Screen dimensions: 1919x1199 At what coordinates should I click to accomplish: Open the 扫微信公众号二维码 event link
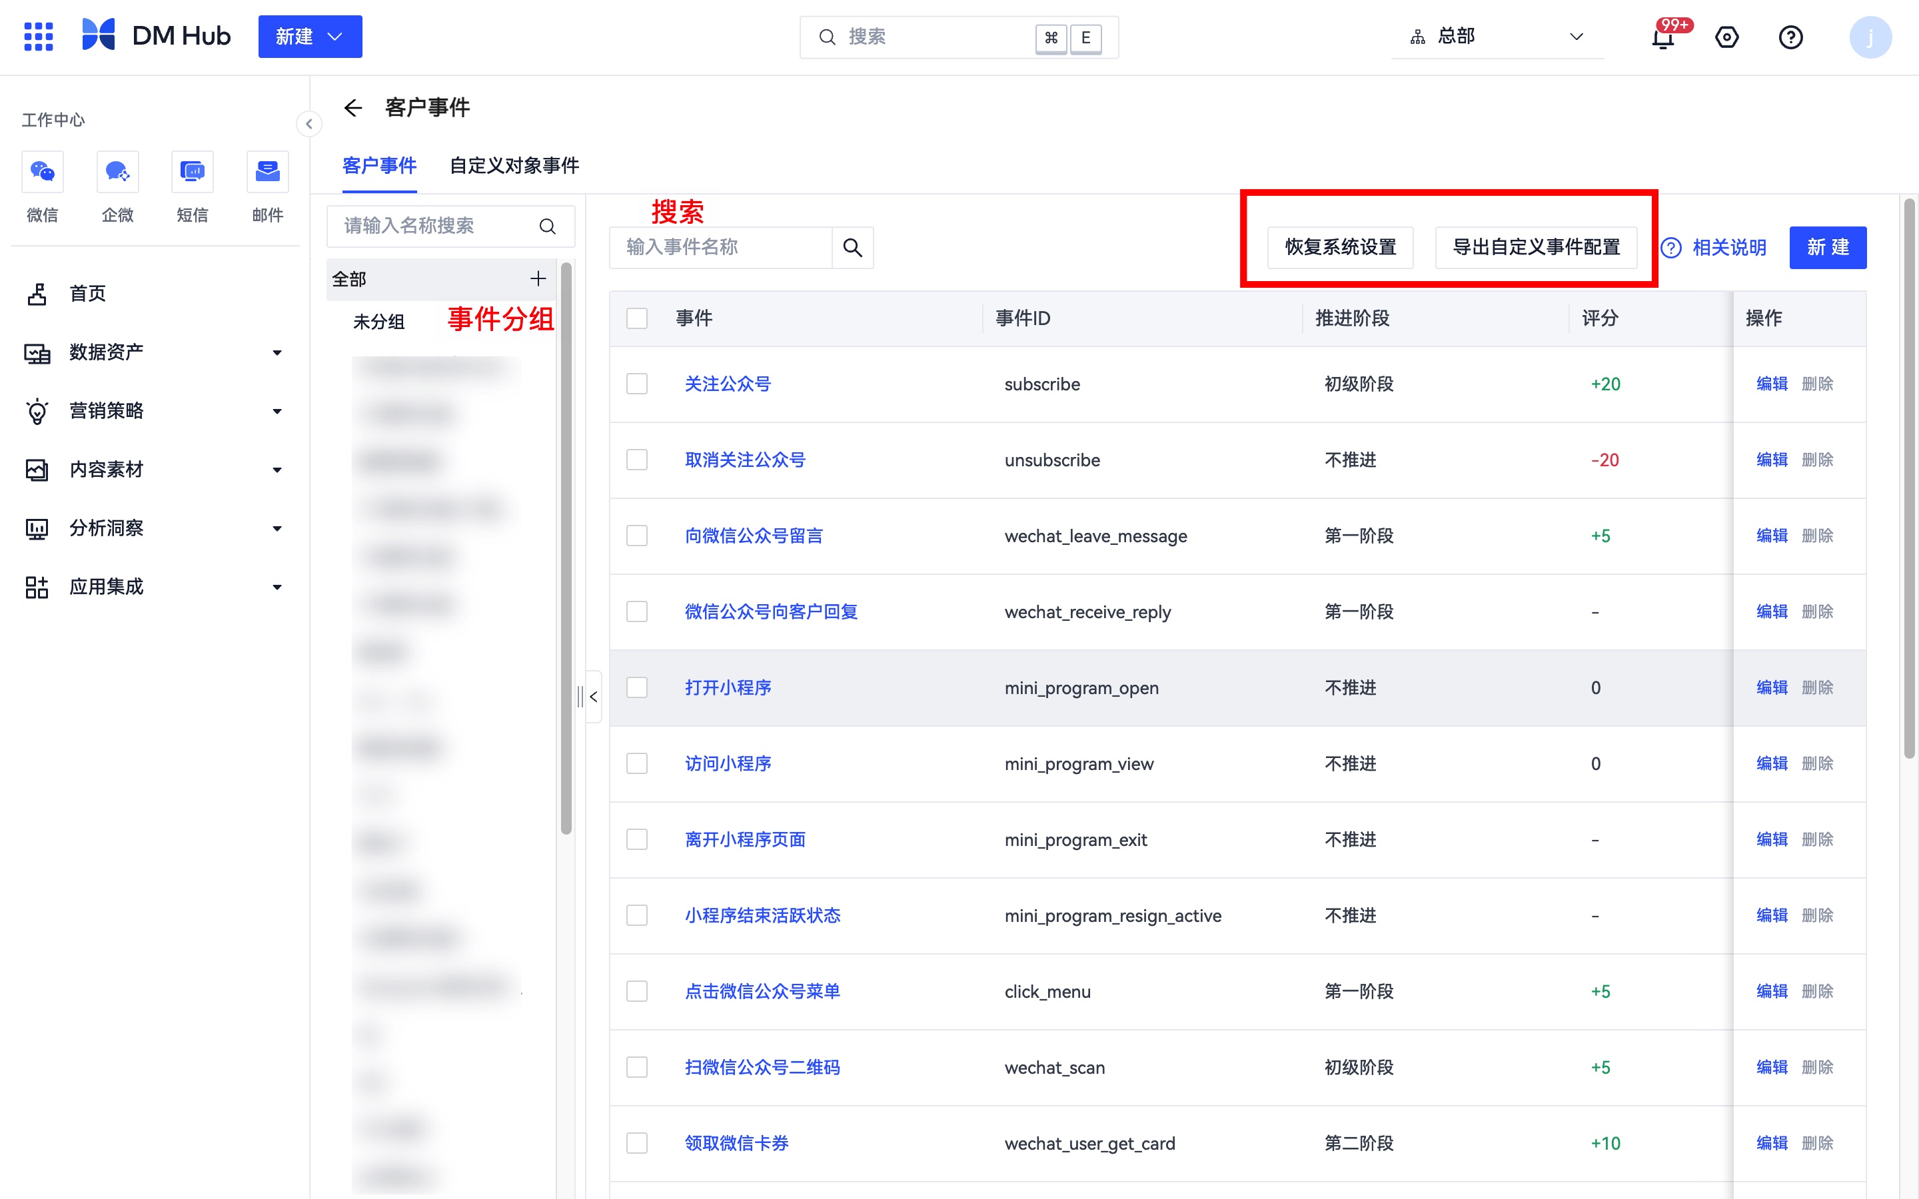pyautogui.click(x=762, y=1067)
